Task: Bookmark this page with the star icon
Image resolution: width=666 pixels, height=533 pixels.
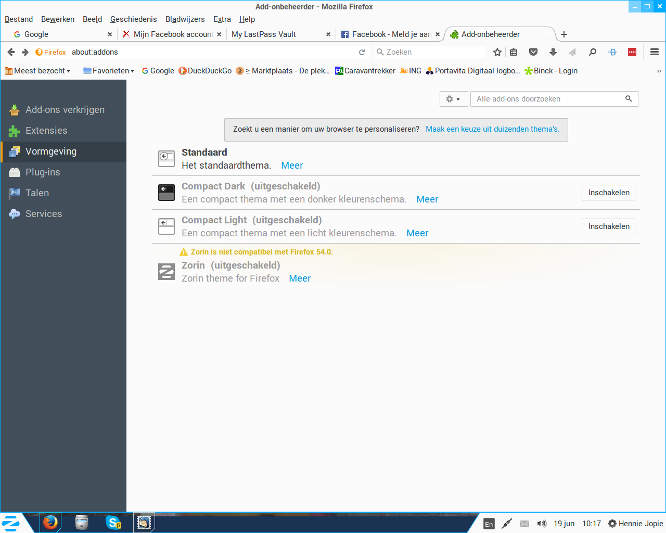Action: tap(497, 52)
